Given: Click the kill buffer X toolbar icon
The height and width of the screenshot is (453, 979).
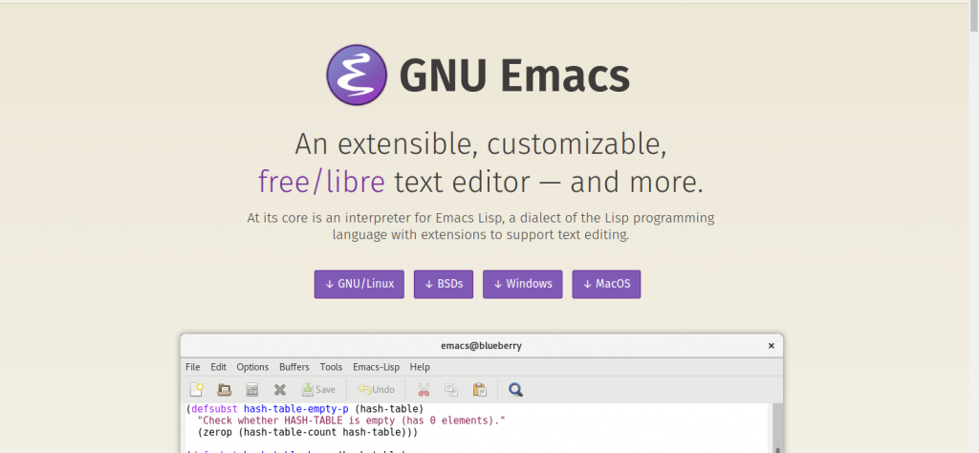Looking at the screenshot, I should coord(280,389).
